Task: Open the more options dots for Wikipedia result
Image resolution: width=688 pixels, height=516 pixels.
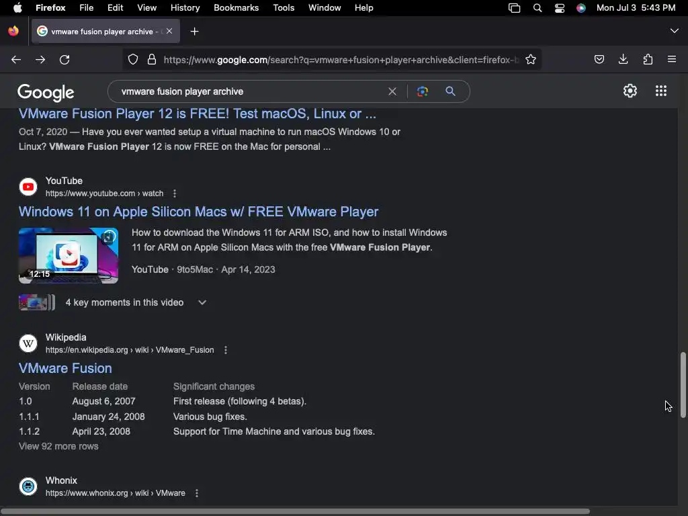Action: click(226, 350)
